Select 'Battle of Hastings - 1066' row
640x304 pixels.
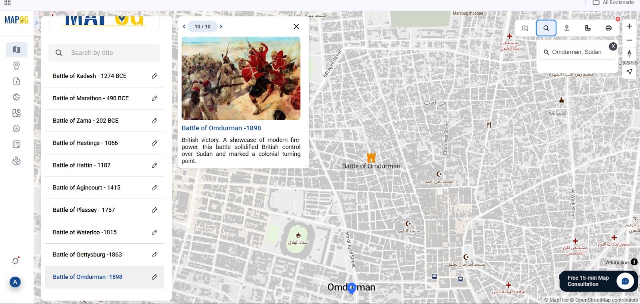(104, 143)
